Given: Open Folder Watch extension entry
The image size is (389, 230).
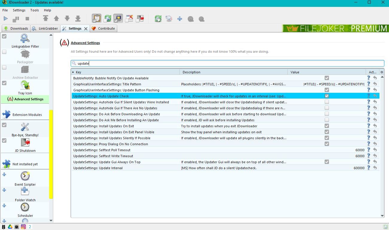Looking at the screenshot, I should point(25,194).
